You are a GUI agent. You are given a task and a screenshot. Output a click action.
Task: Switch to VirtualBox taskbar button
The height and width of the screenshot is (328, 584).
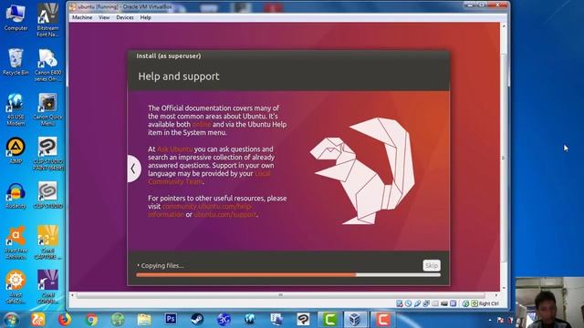point(355,319)
